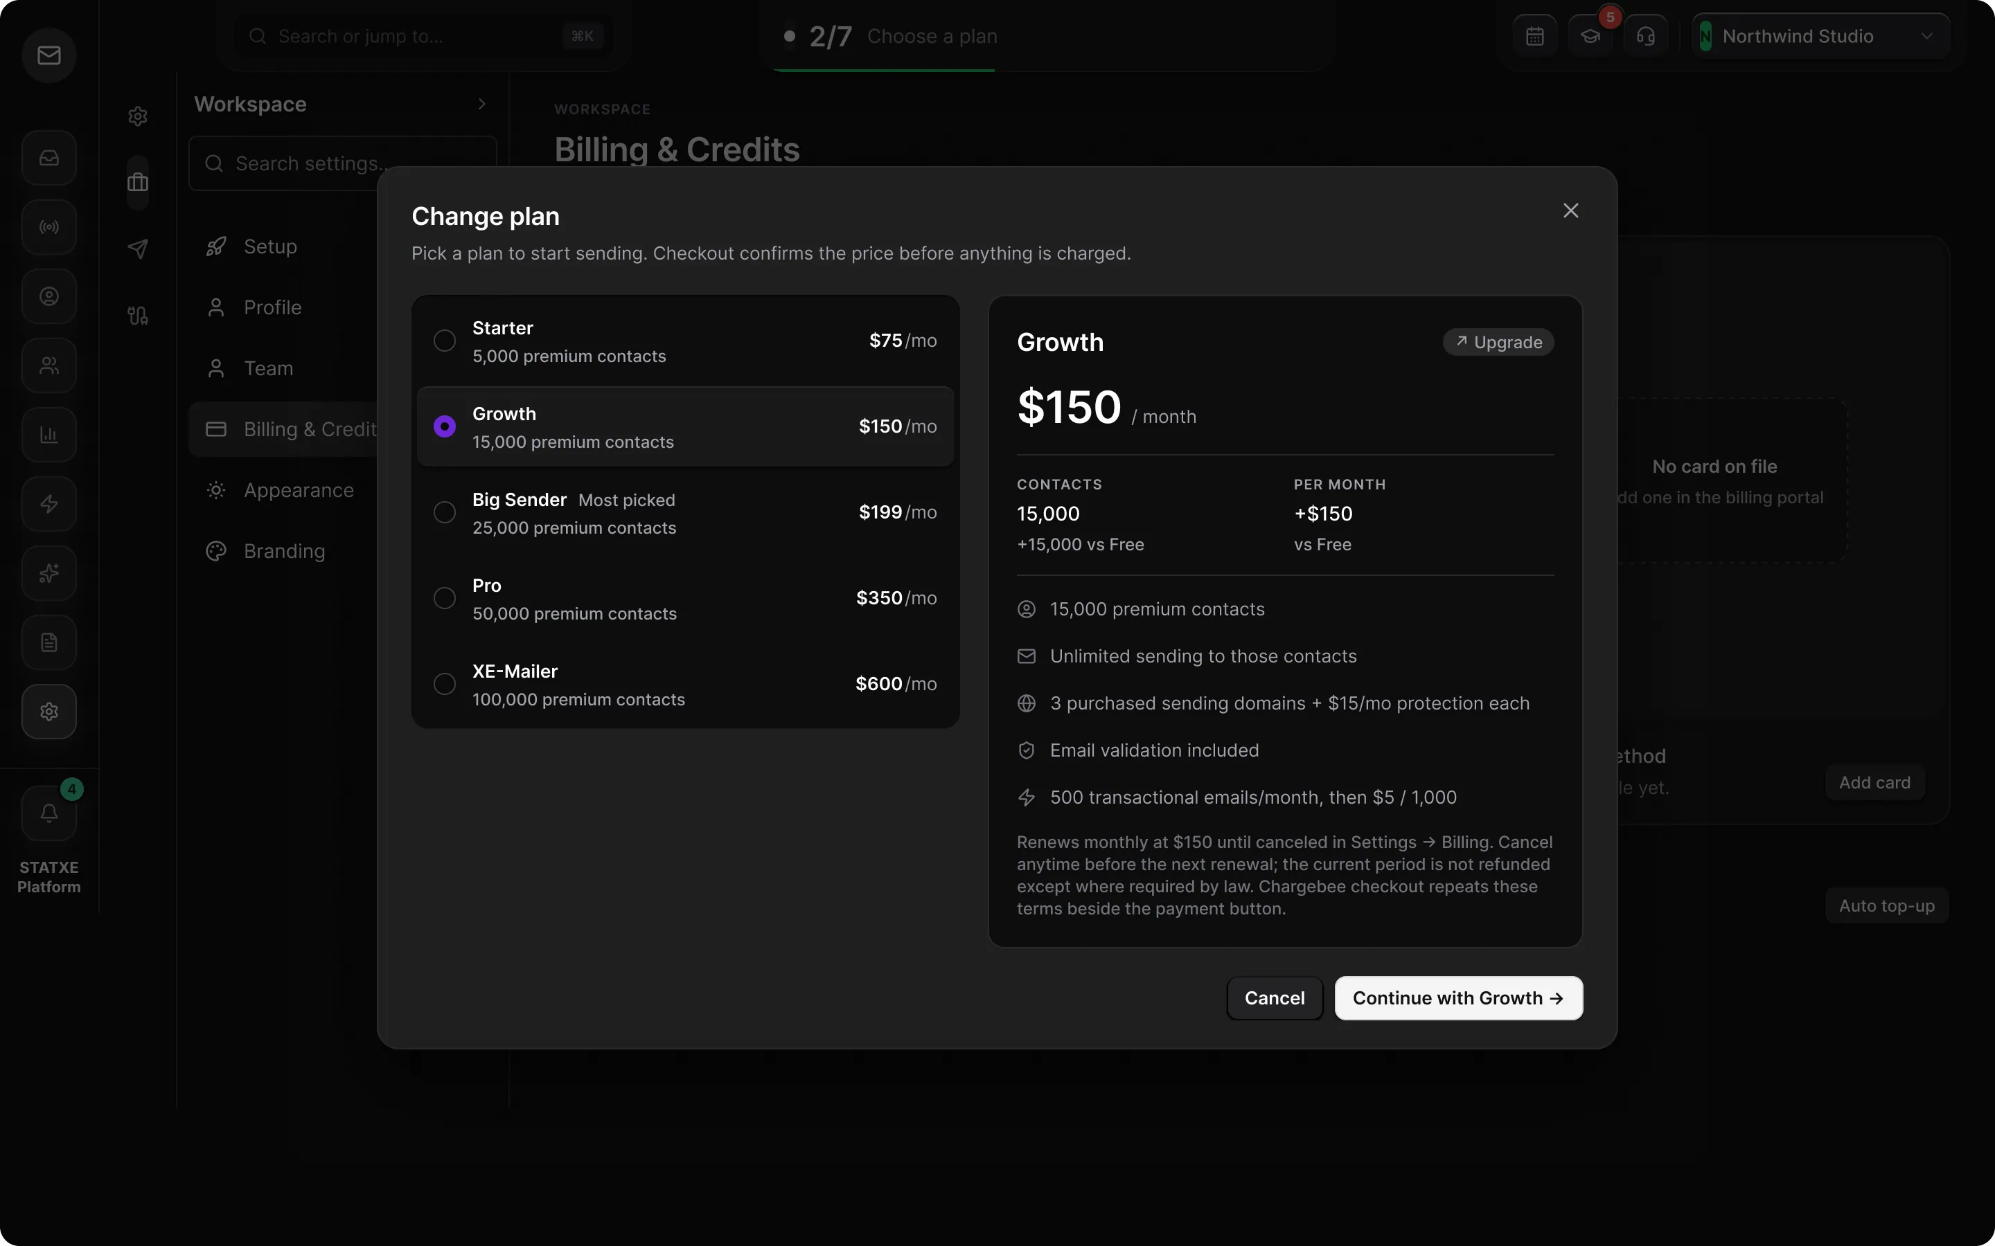The width and height of the screenshot is (1995, 1246).
Task: Open the inbox tray icon
Action: (x=48, y=157)
